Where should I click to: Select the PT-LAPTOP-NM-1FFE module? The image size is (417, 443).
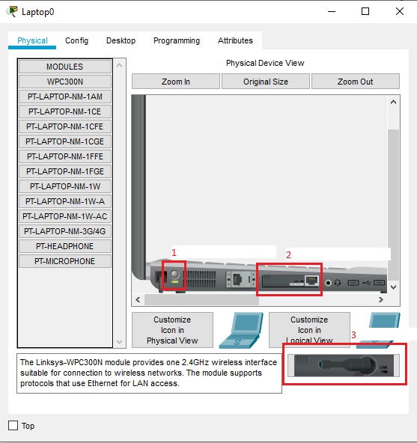(65, 156)
